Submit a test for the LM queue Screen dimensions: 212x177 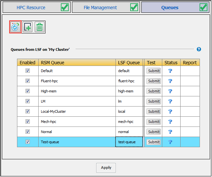[x=153, y=101]
